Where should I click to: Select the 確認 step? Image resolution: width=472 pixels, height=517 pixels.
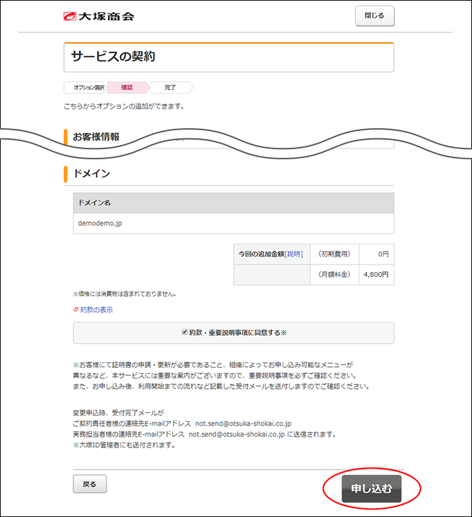point(127,87)
